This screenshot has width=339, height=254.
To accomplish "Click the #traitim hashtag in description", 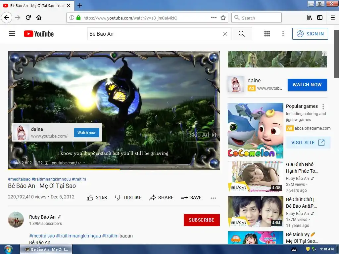I will [110, 236].
